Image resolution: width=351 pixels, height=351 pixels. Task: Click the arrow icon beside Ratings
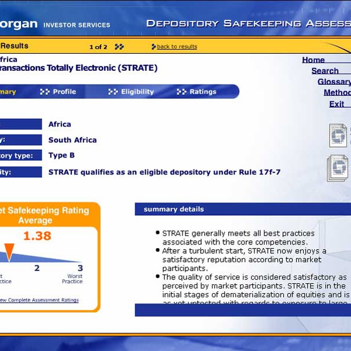pyautogui.click(x=181, y=92)
